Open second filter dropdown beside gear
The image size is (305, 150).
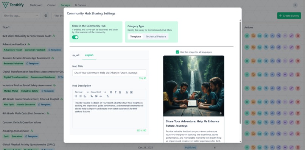[x=58, y=16]
